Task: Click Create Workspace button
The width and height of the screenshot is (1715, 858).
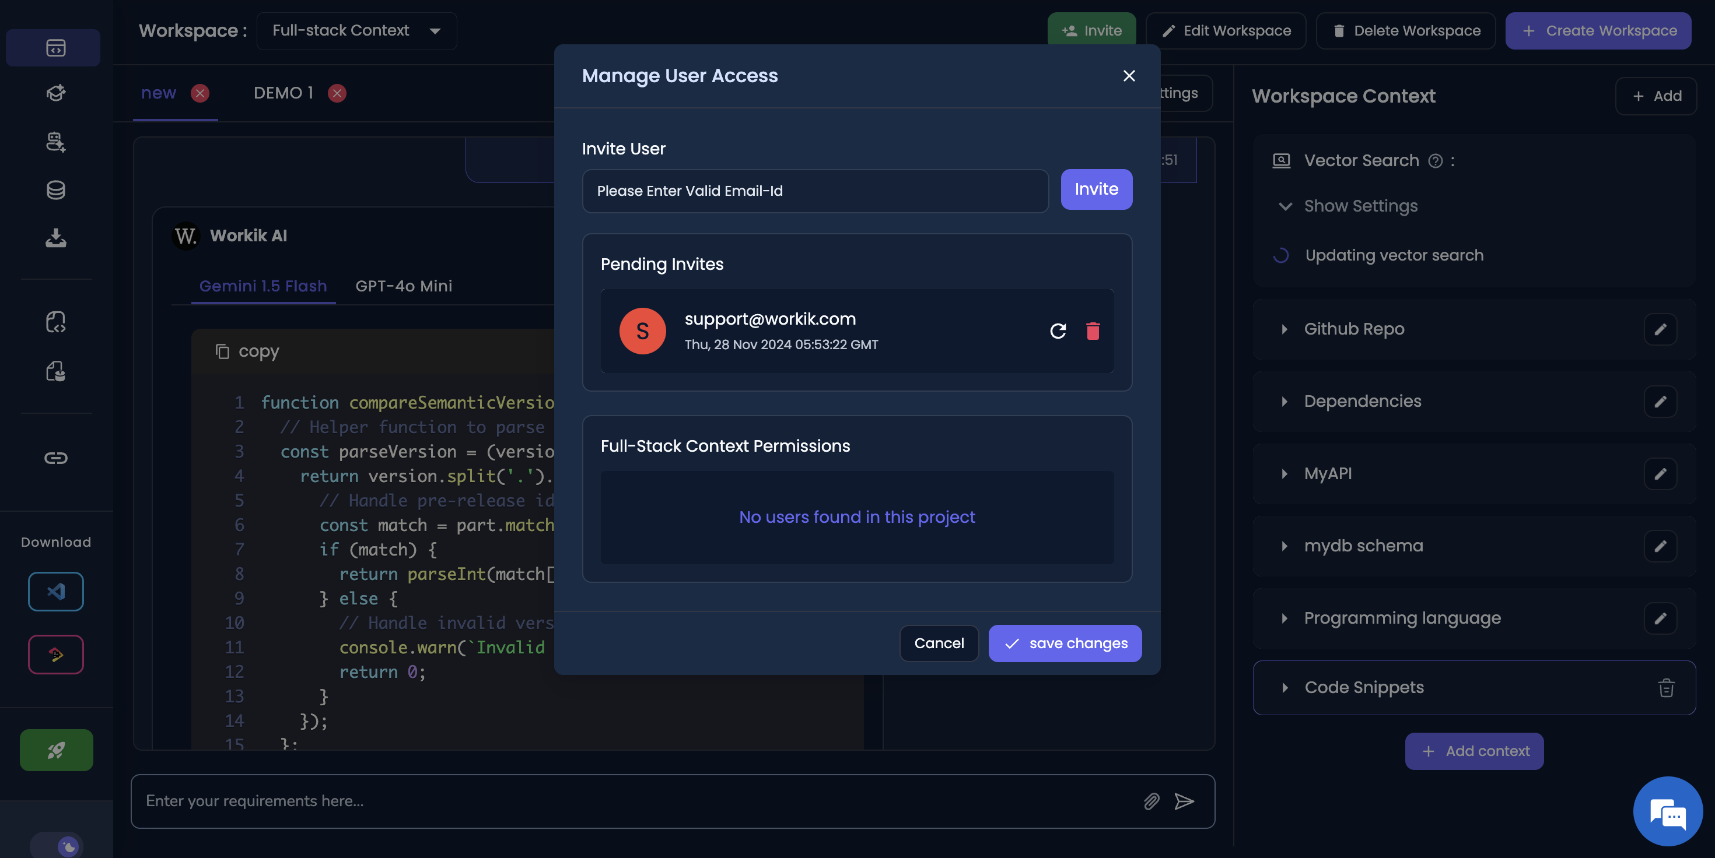Action: 1598,30
